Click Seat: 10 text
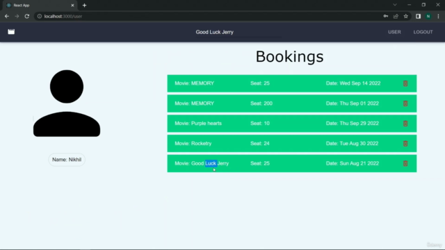445x250 pixels. pos(260,124)
